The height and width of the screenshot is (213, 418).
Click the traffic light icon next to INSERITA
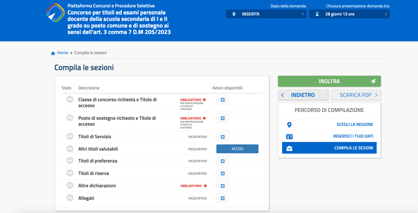pyautogui.click(x=234, y=14)
